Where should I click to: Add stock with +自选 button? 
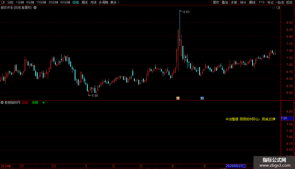[x=280, y=2]
